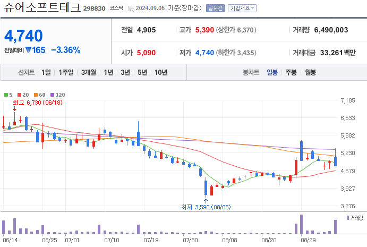Switch to 일봉 daily candle chart
This screenshot has width=367, height=247.
[x=272, y=72]
